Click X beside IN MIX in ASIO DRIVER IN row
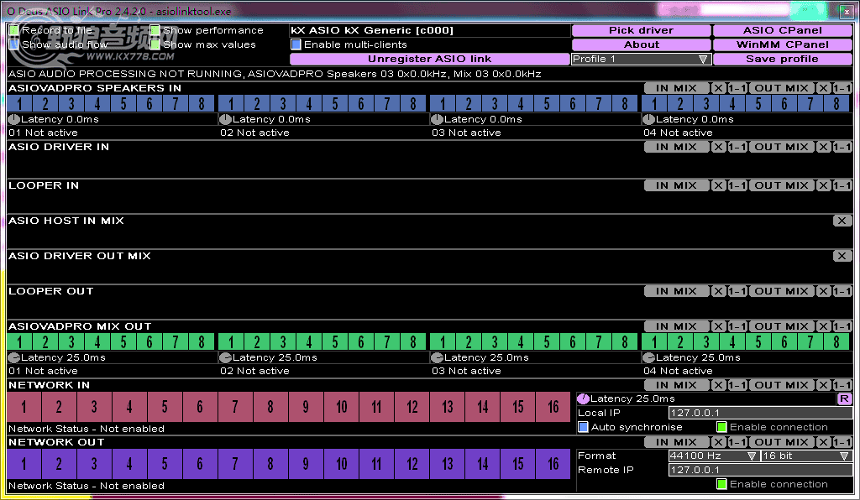This screenshot has height=500, width=860. 718,147
